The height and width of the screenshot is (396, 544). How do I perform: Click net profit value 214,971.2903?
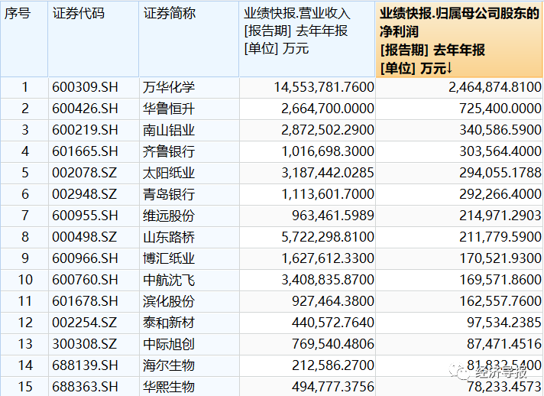click(x=500, y=216)
